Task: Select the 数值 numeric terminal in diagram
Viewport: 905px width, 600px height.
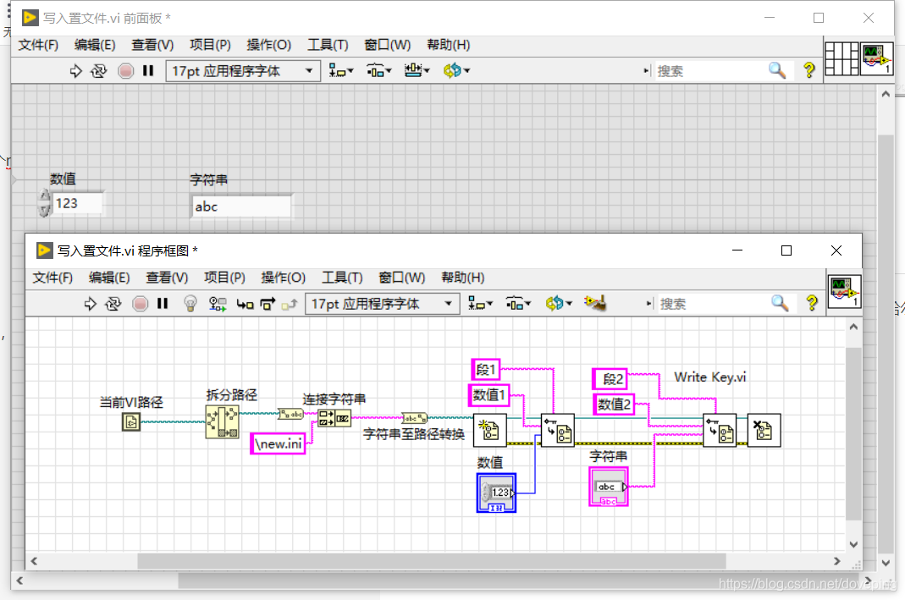Action: tap(496, 493)
